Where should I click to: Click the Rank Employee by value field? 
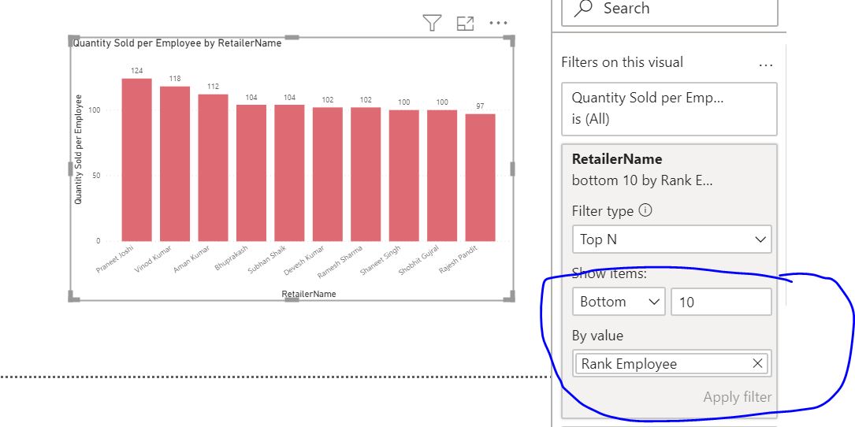[x=671, y=364]
